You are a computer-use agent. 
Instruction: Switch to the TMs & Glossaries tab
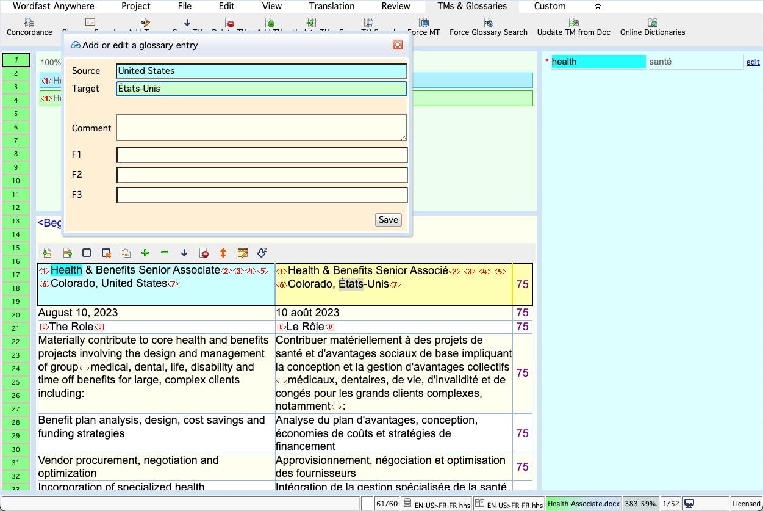[471, 6]
